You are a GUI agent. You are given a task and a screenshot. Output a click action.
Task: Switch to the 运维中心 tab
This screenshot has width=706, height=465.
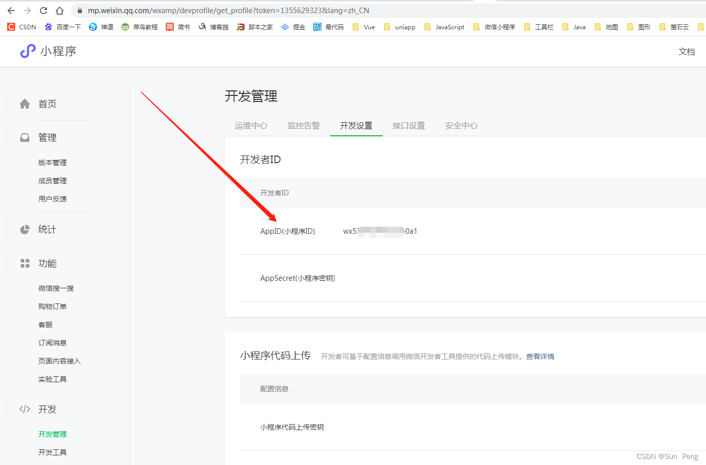click(x=251, y=126)
